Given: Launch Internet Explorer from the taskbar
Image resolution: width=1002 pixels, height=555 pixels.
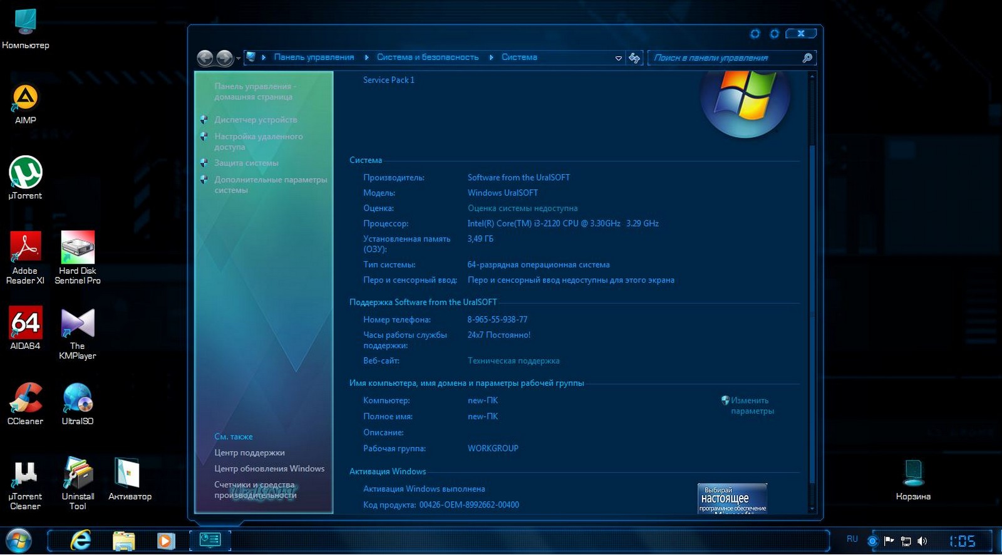Looking at the screenshot, I should point(81,540).
